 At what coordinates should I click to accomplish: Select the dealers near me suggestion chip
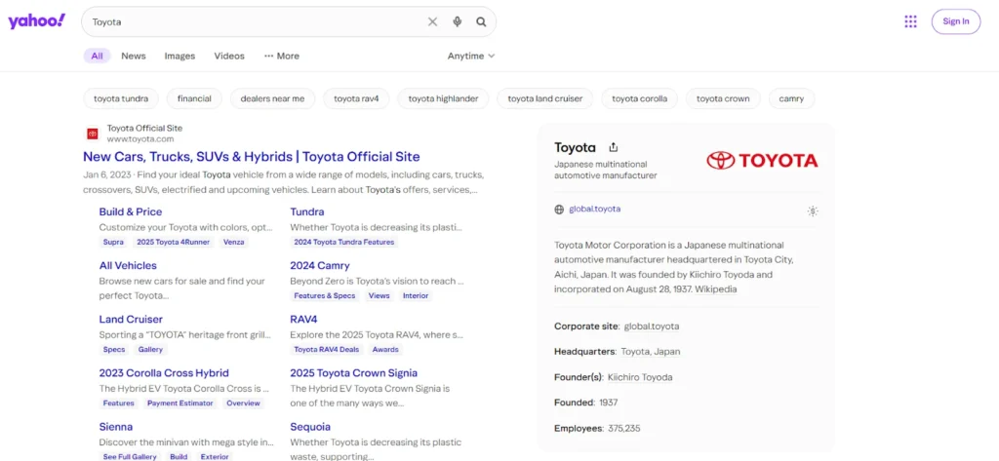[272, 98]
